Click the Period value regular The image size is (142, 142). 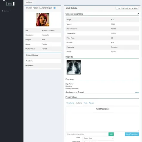click(x=114, y=52)
